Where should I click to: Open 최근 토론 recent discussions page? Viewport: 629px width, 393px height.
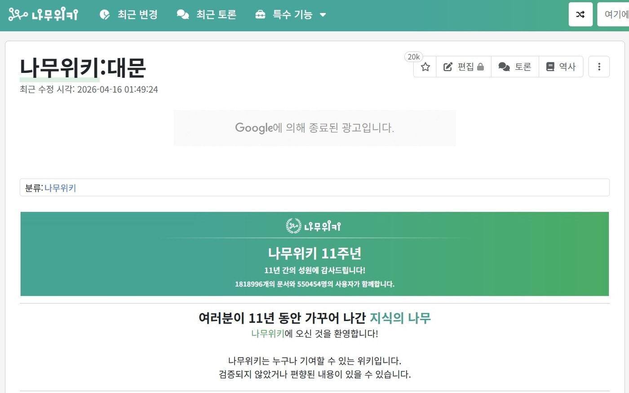(207, 15)
